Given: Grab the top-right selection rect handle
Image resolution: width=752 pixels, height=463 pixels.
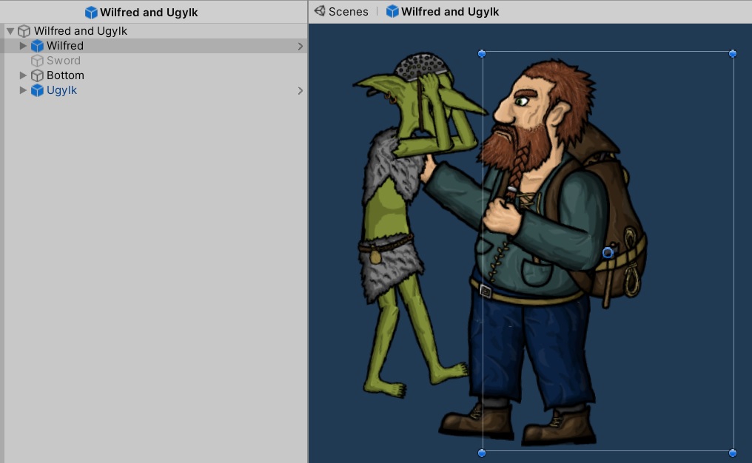Looking at the screenshot, I should click(732, 54).
